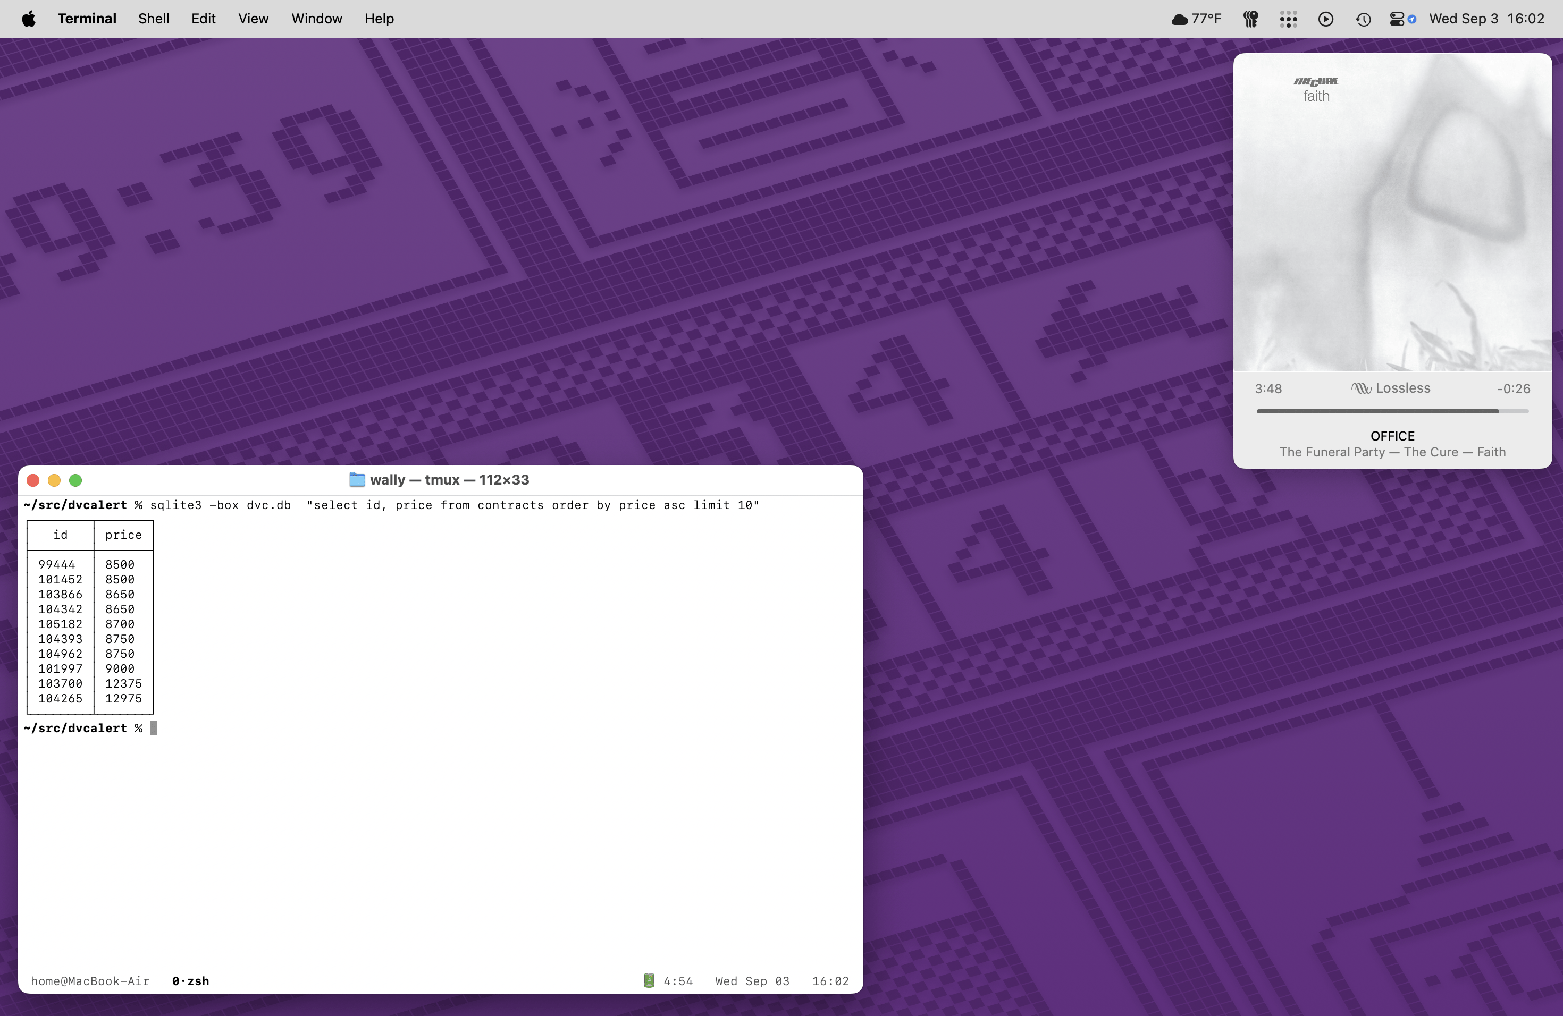Open the Help menu
Image resolution: width=1563 pixels, height=1016 pixels.
click(x=379, y=19)
